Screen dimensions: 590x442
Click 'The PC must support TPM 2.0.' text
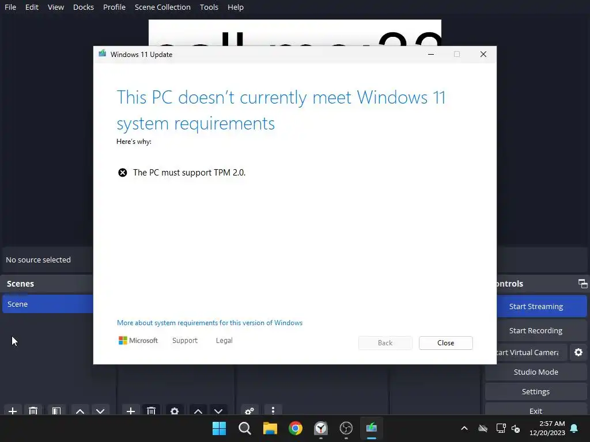(x=189, y=173)
